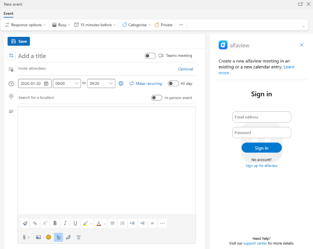Click the Save button

[x=19, y=41]
